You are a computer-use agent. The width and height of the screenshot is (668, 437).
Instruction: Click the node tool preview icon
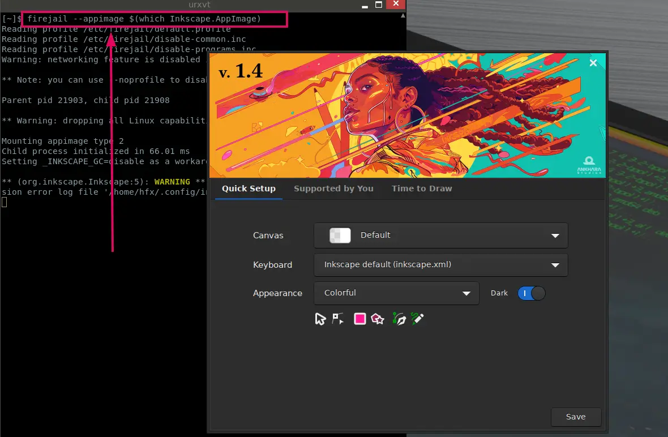coord(339,319)
